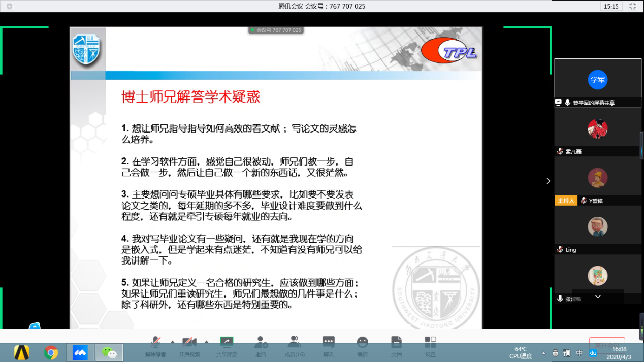Select the host Y盛铭 video tile
Image resolution: width=644 pixels, height=362 pixels.
coord(598,178)
